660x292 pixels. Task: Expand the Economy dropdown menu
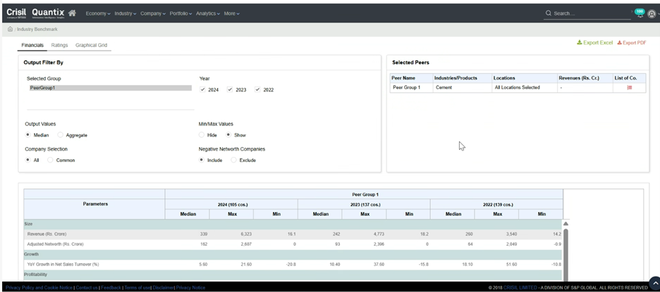tap(99, 13)
